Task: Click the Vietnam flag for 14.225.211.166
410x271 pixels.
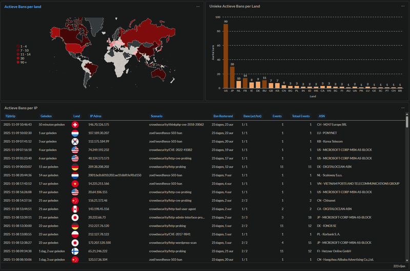Action: pos(75,184)
